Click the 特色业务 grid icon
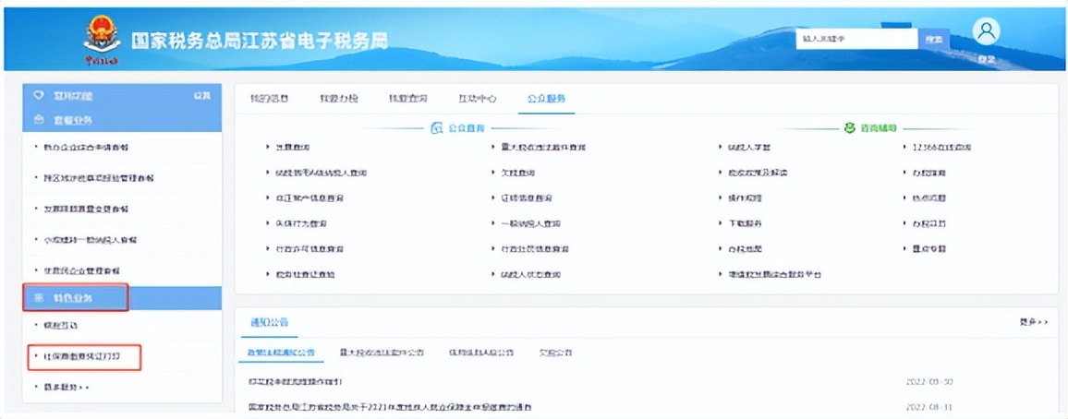 39,299
